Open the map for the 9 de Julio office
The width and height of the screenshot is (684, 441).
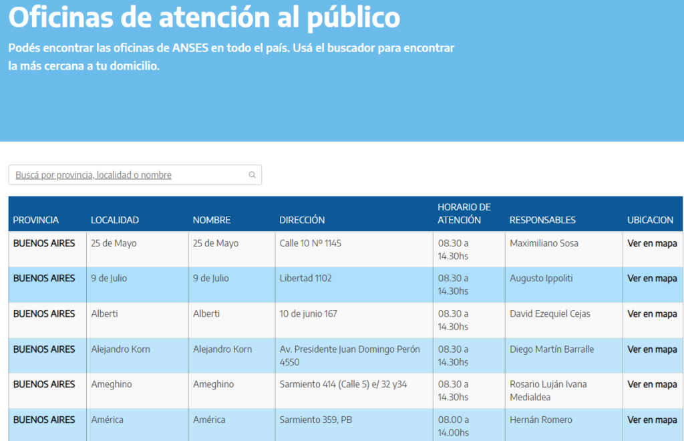652,278
